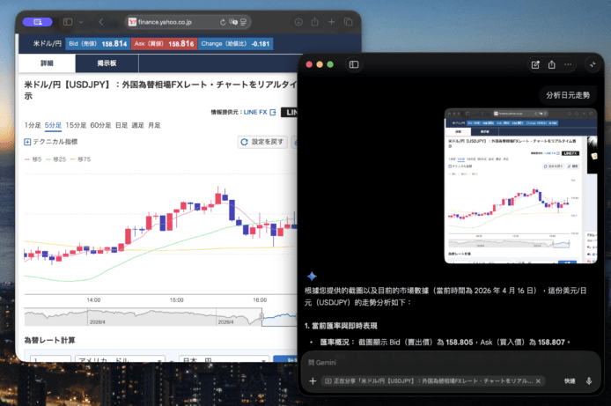This screenshot has width=611, height=406.
Task: Click the 米ドル/円【USDJPY】 page heading
Action: pos(160,90)
